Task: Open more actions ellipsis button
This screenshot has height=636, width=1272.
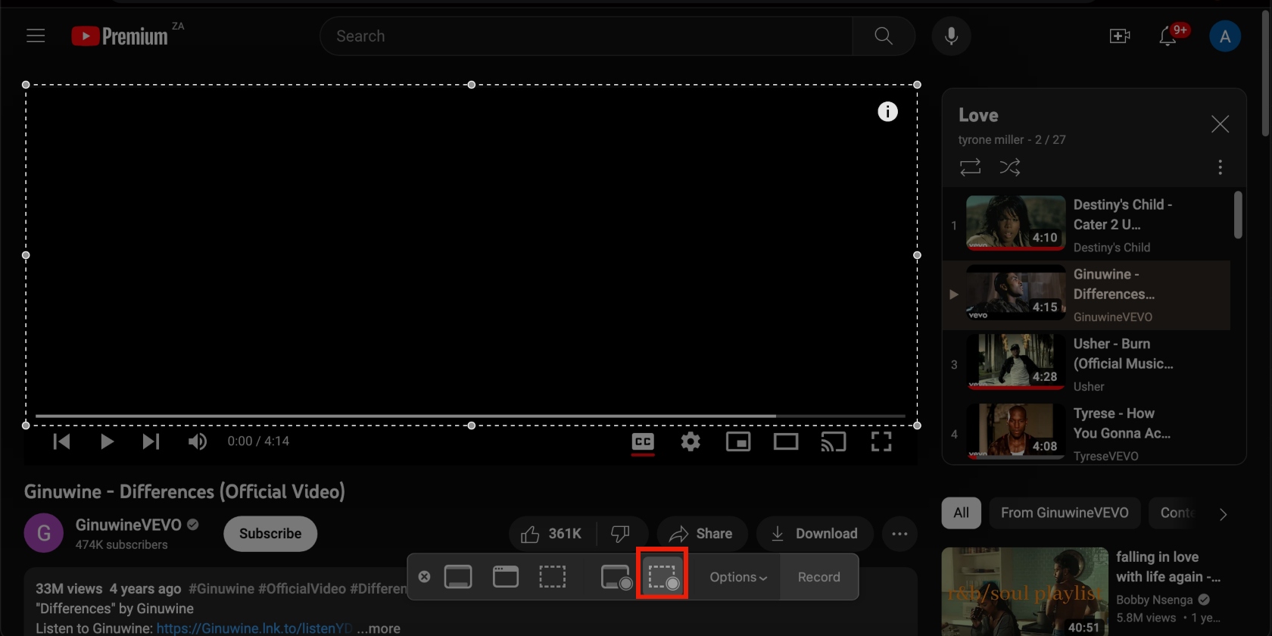Action: tap(899, 534)
